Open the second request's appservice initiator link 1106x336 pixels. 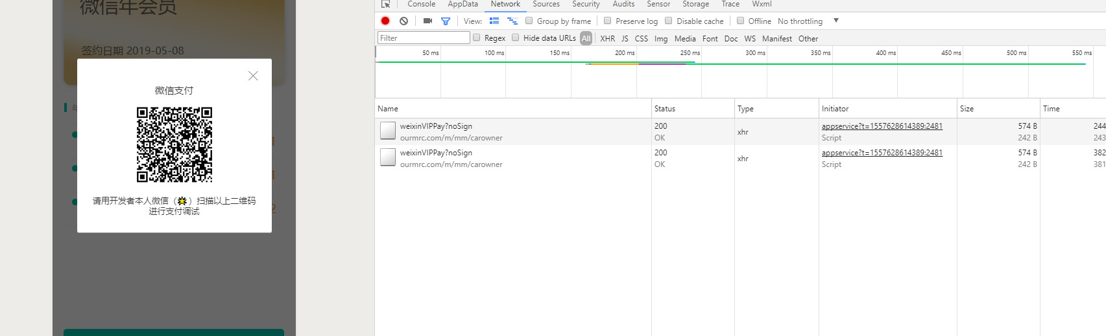point(882,153)
